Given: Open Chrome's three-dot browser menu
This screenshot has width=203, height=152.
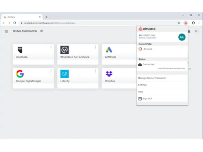Looking at the screenshot, I should (x=199, y=23).
